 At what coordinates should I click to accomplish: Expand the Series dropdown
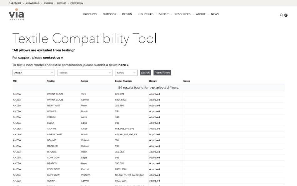click(126, 73)
